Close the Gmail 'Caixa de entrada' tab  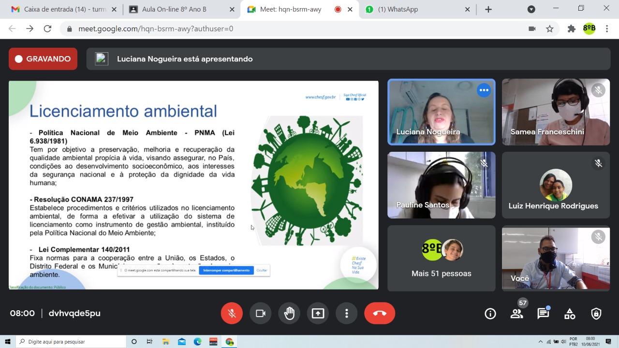click(114, 9)
